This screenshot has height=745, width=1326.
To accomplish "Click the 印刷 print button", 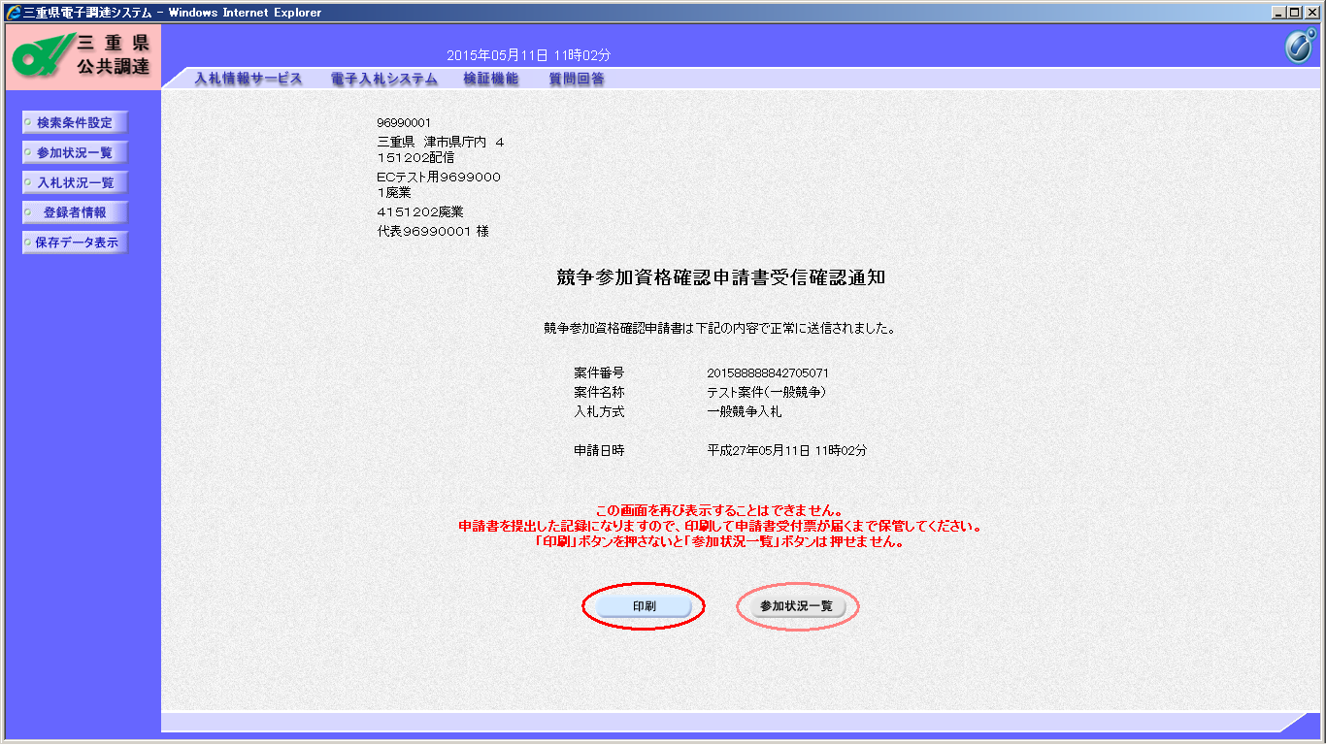I will click(644, 606).
